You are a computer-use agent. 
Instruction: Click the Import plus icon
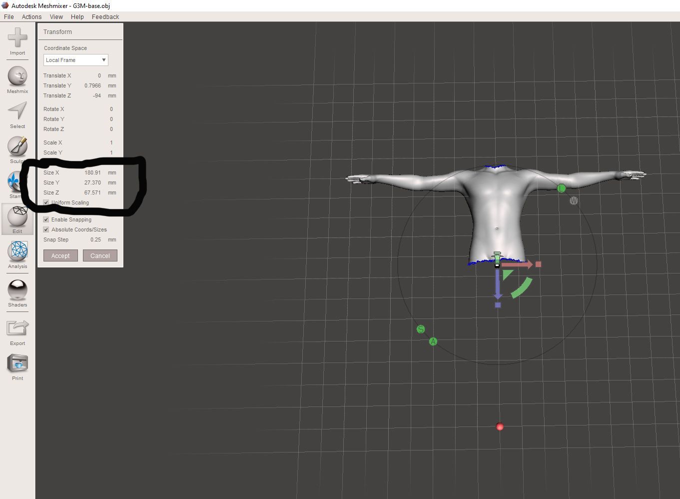pos(17,37)
